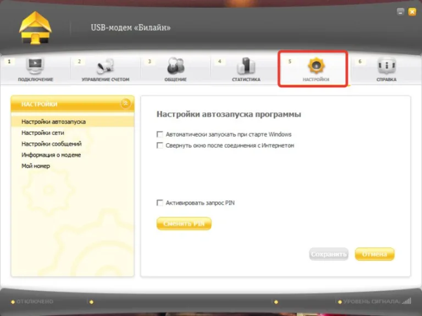Screen dimensions: 422x316
Task: Select the Настройки gear icon
Action: click(x=316, y=66)
